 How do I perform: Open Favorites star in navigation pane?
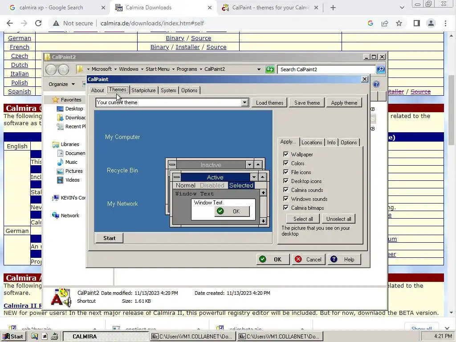55,100
